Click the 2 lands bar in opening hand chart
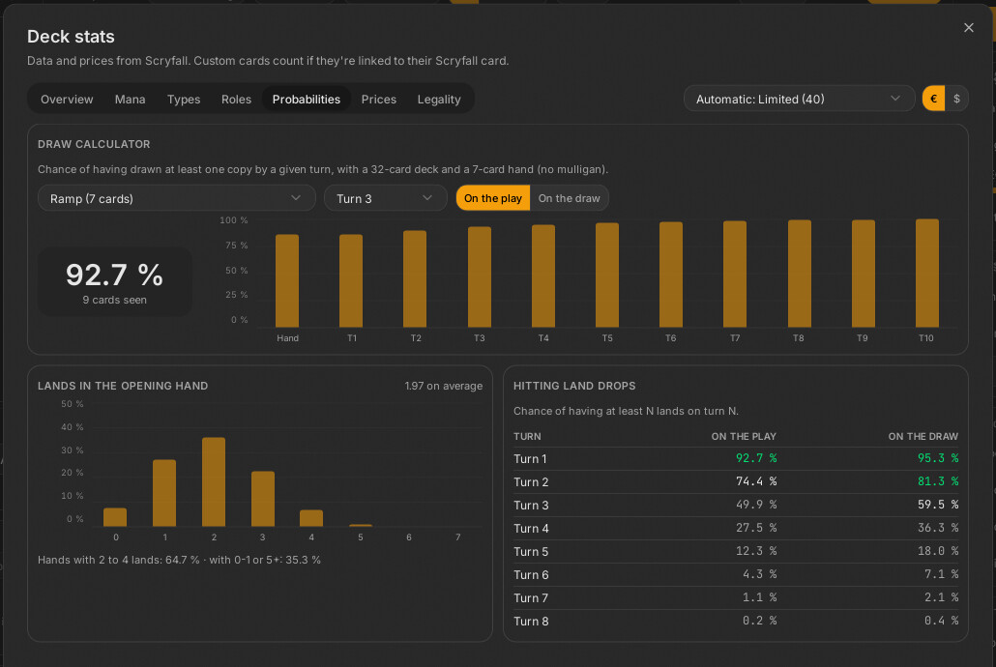Image resolution: width=996 pixels, height=667 pixels. point(214,482)
